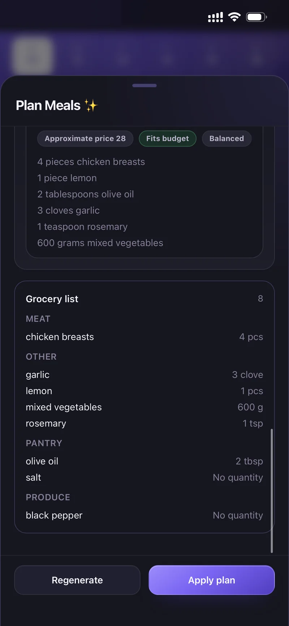Select the Balanced tag
This screenshot has width=289, height=626.
[227, 139]
